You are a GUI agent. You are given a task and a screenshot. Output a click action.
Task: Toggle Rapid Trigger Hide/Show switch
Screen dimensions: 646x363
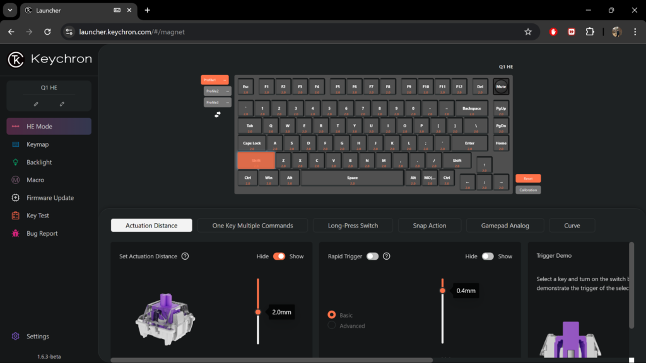[488, 256]
